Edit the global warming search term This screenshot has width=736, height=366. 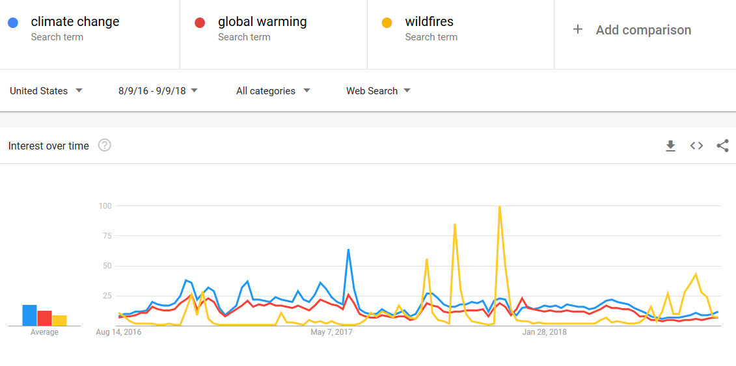tap(262, 22)
